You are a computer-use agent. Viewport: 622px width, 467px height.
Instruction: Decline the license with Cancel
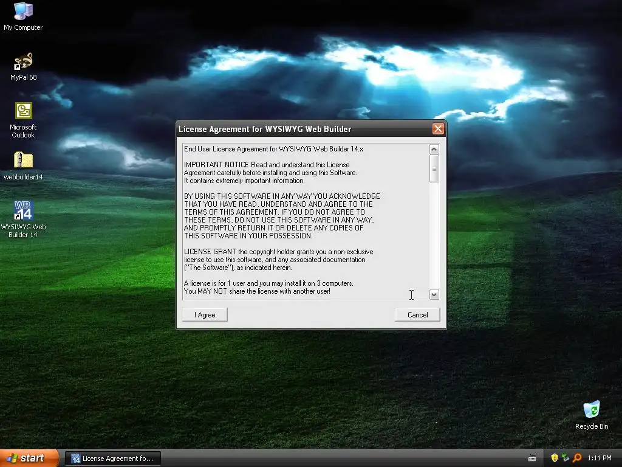tap(417, 314)
